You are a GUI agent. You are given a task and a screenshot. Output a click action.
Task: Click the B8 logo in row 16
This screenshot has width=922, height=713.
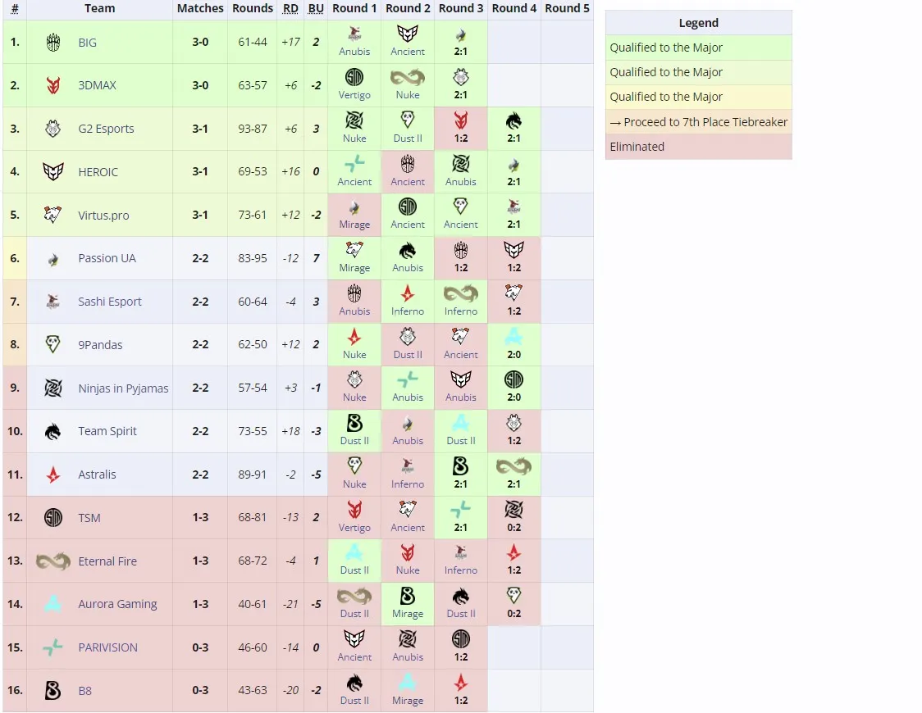tap(53, 691)
